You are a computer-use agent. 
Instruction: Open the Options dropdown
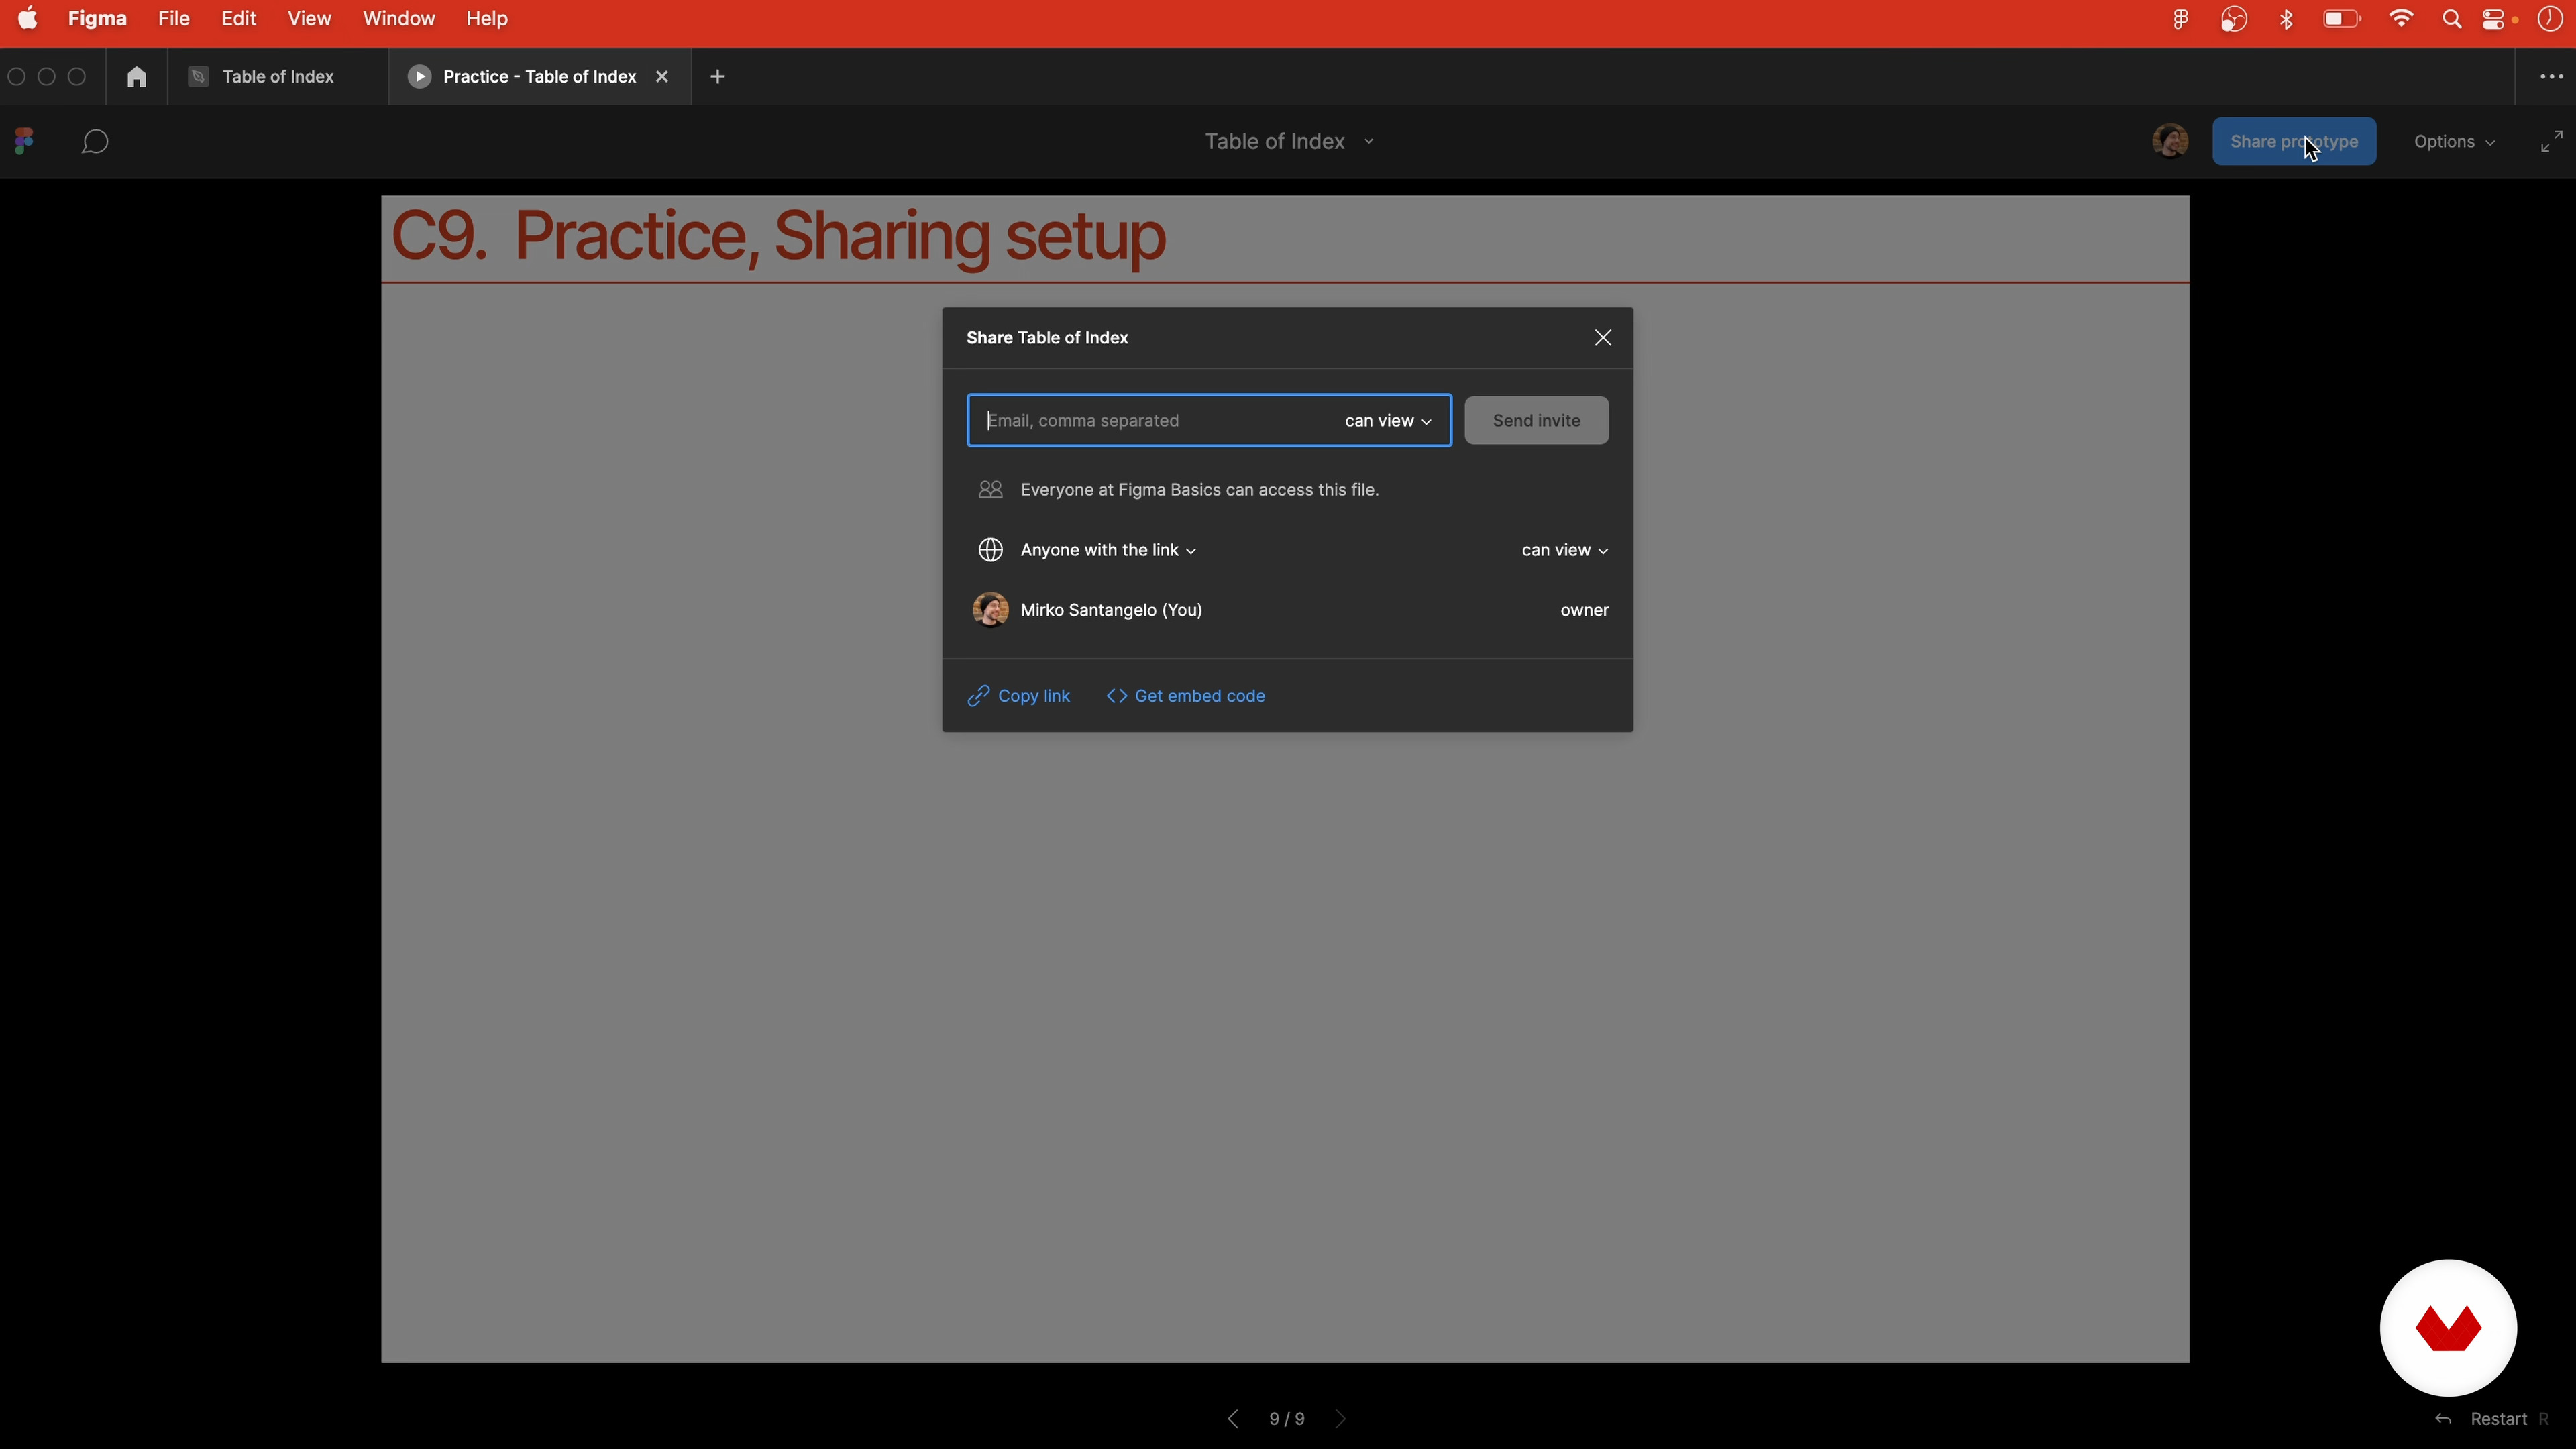(2454, 141)
